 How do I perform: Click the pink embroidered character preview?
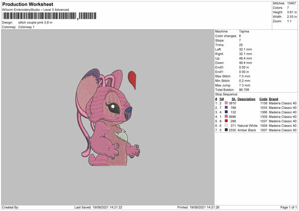pyautogui.click(x=107, y=117)
